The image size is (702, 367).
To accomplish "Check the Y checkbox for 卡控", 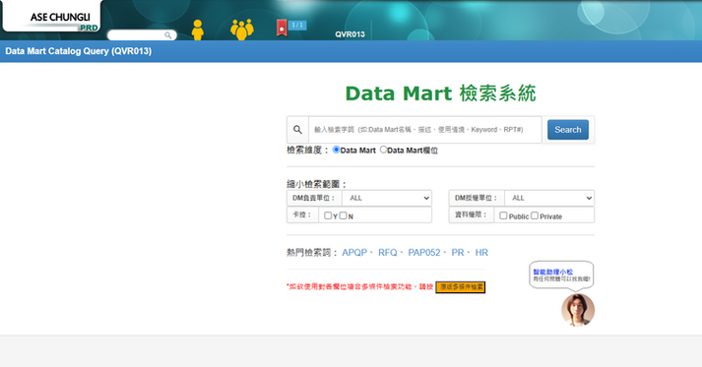I will [x=328, y=215].
